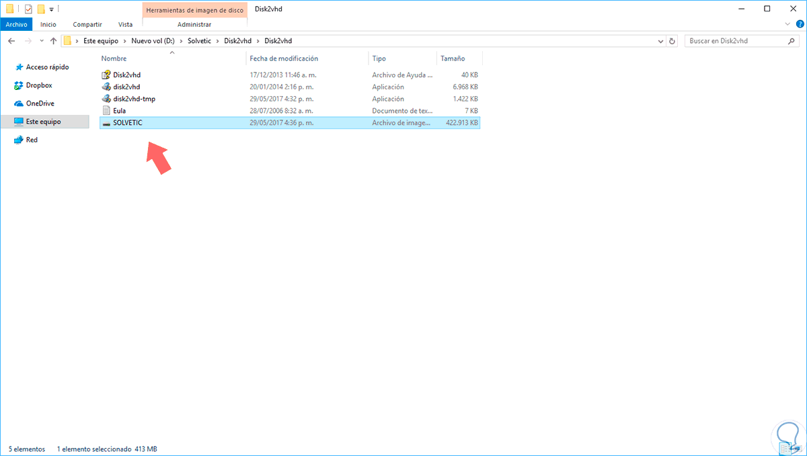Expand chevron after Este equipo in path
This screenshot has width=807, height=456.
[x=125, y=41]
